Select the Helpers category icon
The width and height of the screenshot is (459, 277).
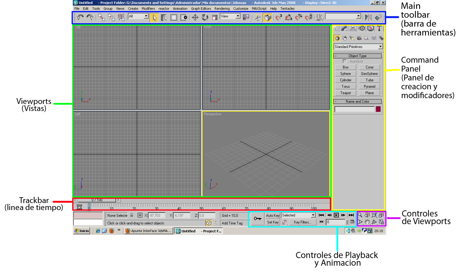point(367,38)
